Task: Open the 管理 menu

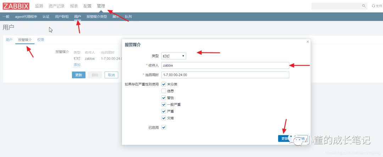Action: pyautogui.click(x=101, y=6)
